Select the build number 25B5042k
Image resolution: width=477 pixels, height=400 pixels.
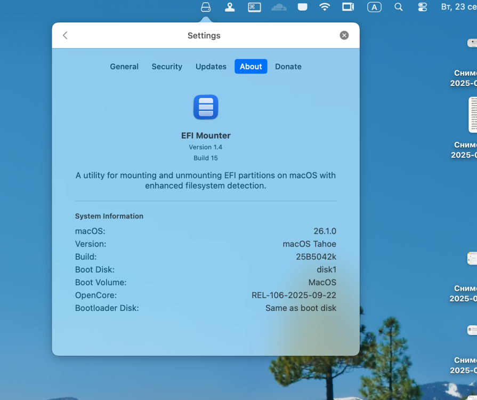pos(316,257)
